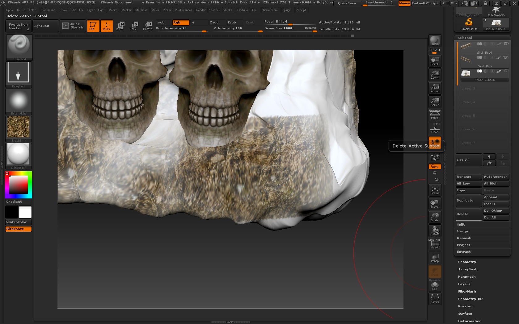Select the Standard brush
Viewport: 519px width, 324px height.
point(19,46)
